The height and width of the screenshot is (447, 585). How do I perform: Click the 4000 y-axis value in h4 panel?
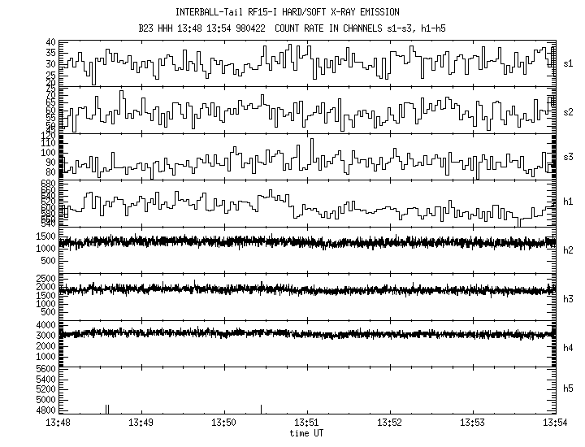(45, 325)
